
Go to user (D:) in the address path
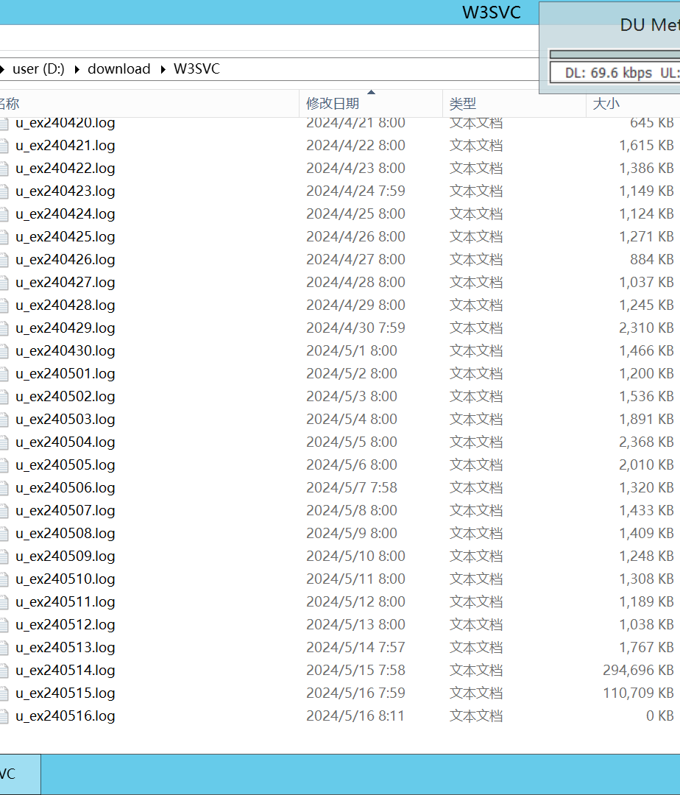[38, 69]
